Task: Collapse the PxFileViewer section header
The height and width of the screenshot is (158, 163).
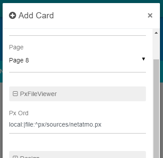Action: pos(77,94)
